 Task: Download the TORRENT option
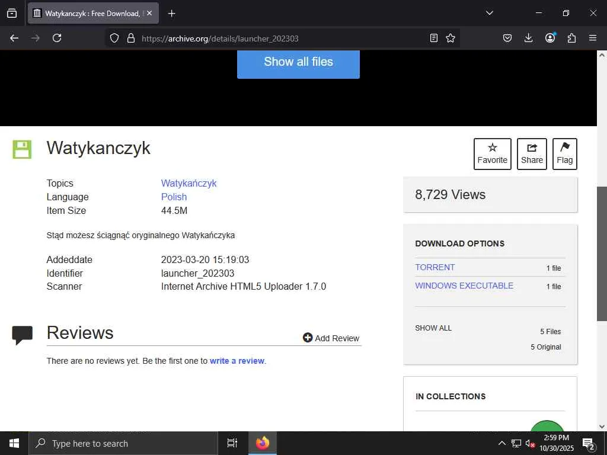click(435, 267)
